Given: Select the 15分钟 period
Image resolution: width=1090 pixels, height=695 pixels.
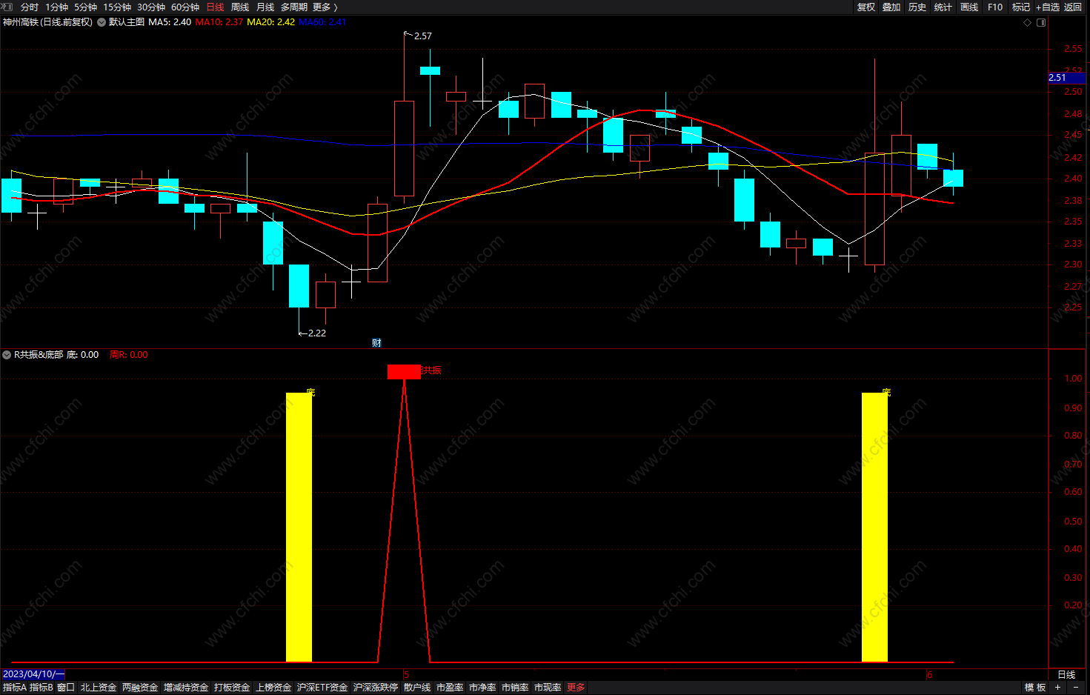Looking at the screenshot, I should pos(117,7).
